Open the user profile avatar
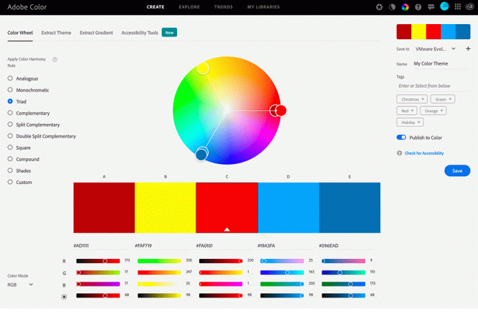 click(444, 6)
